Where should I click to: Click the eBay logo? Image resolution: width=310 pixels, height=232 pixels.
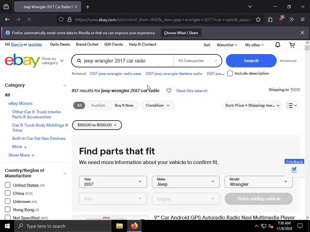point(22,60)
